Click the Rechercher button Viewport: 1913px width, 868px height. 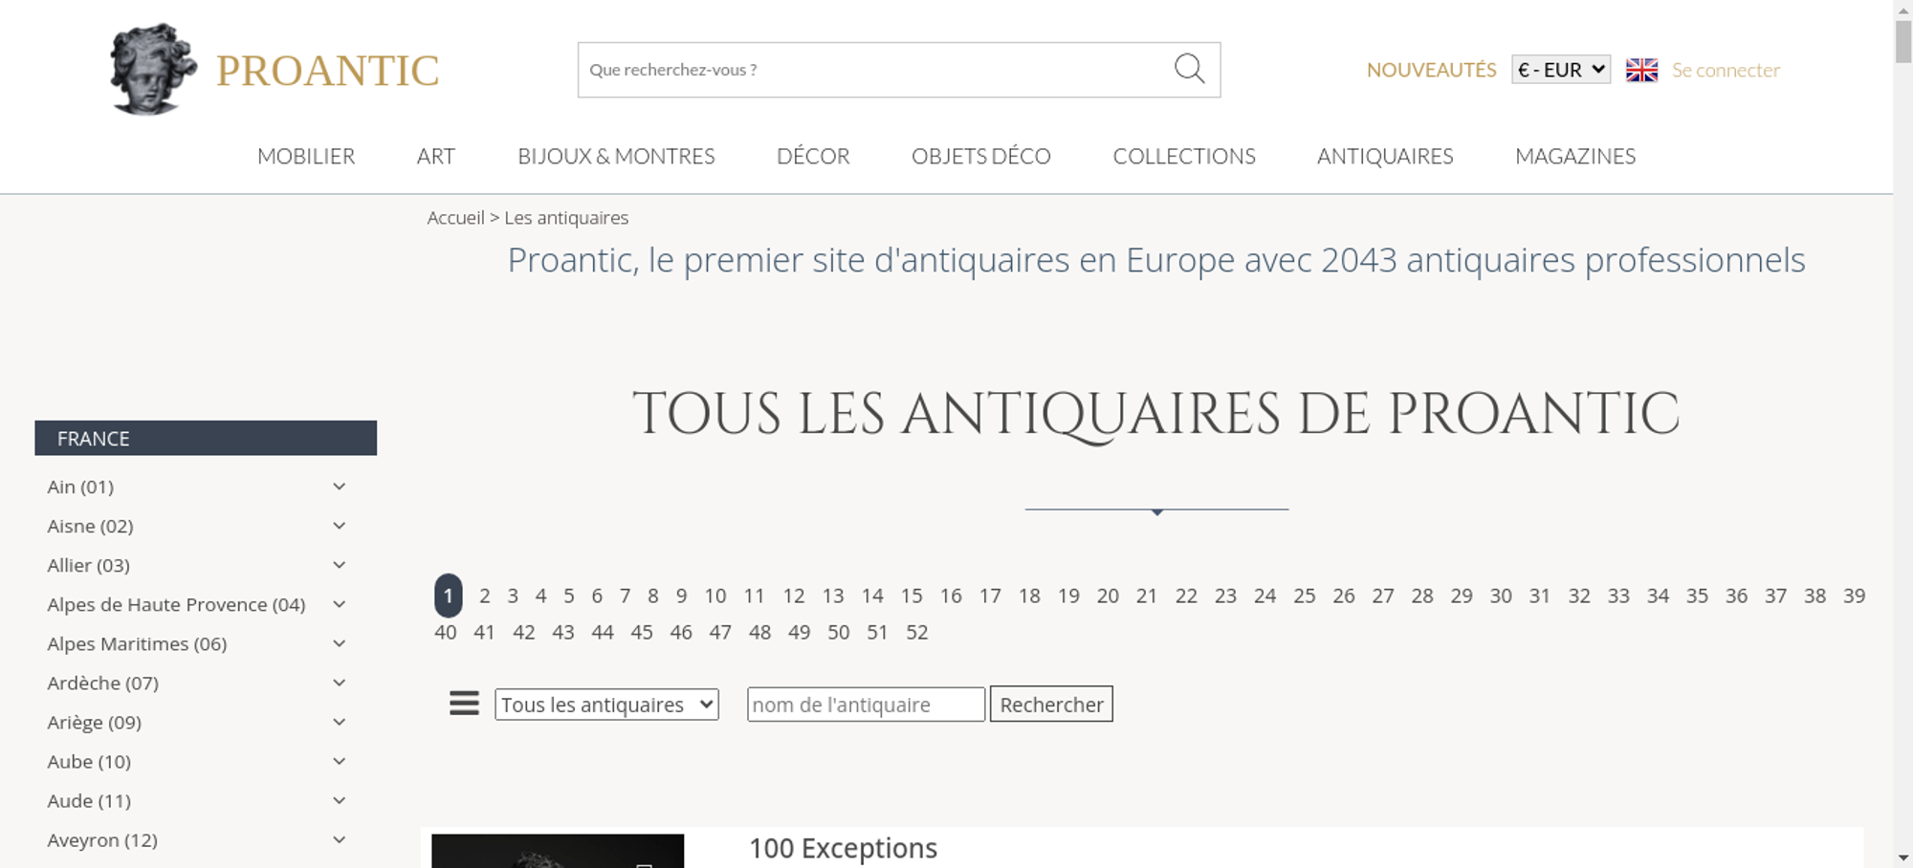coord(1050,705)
